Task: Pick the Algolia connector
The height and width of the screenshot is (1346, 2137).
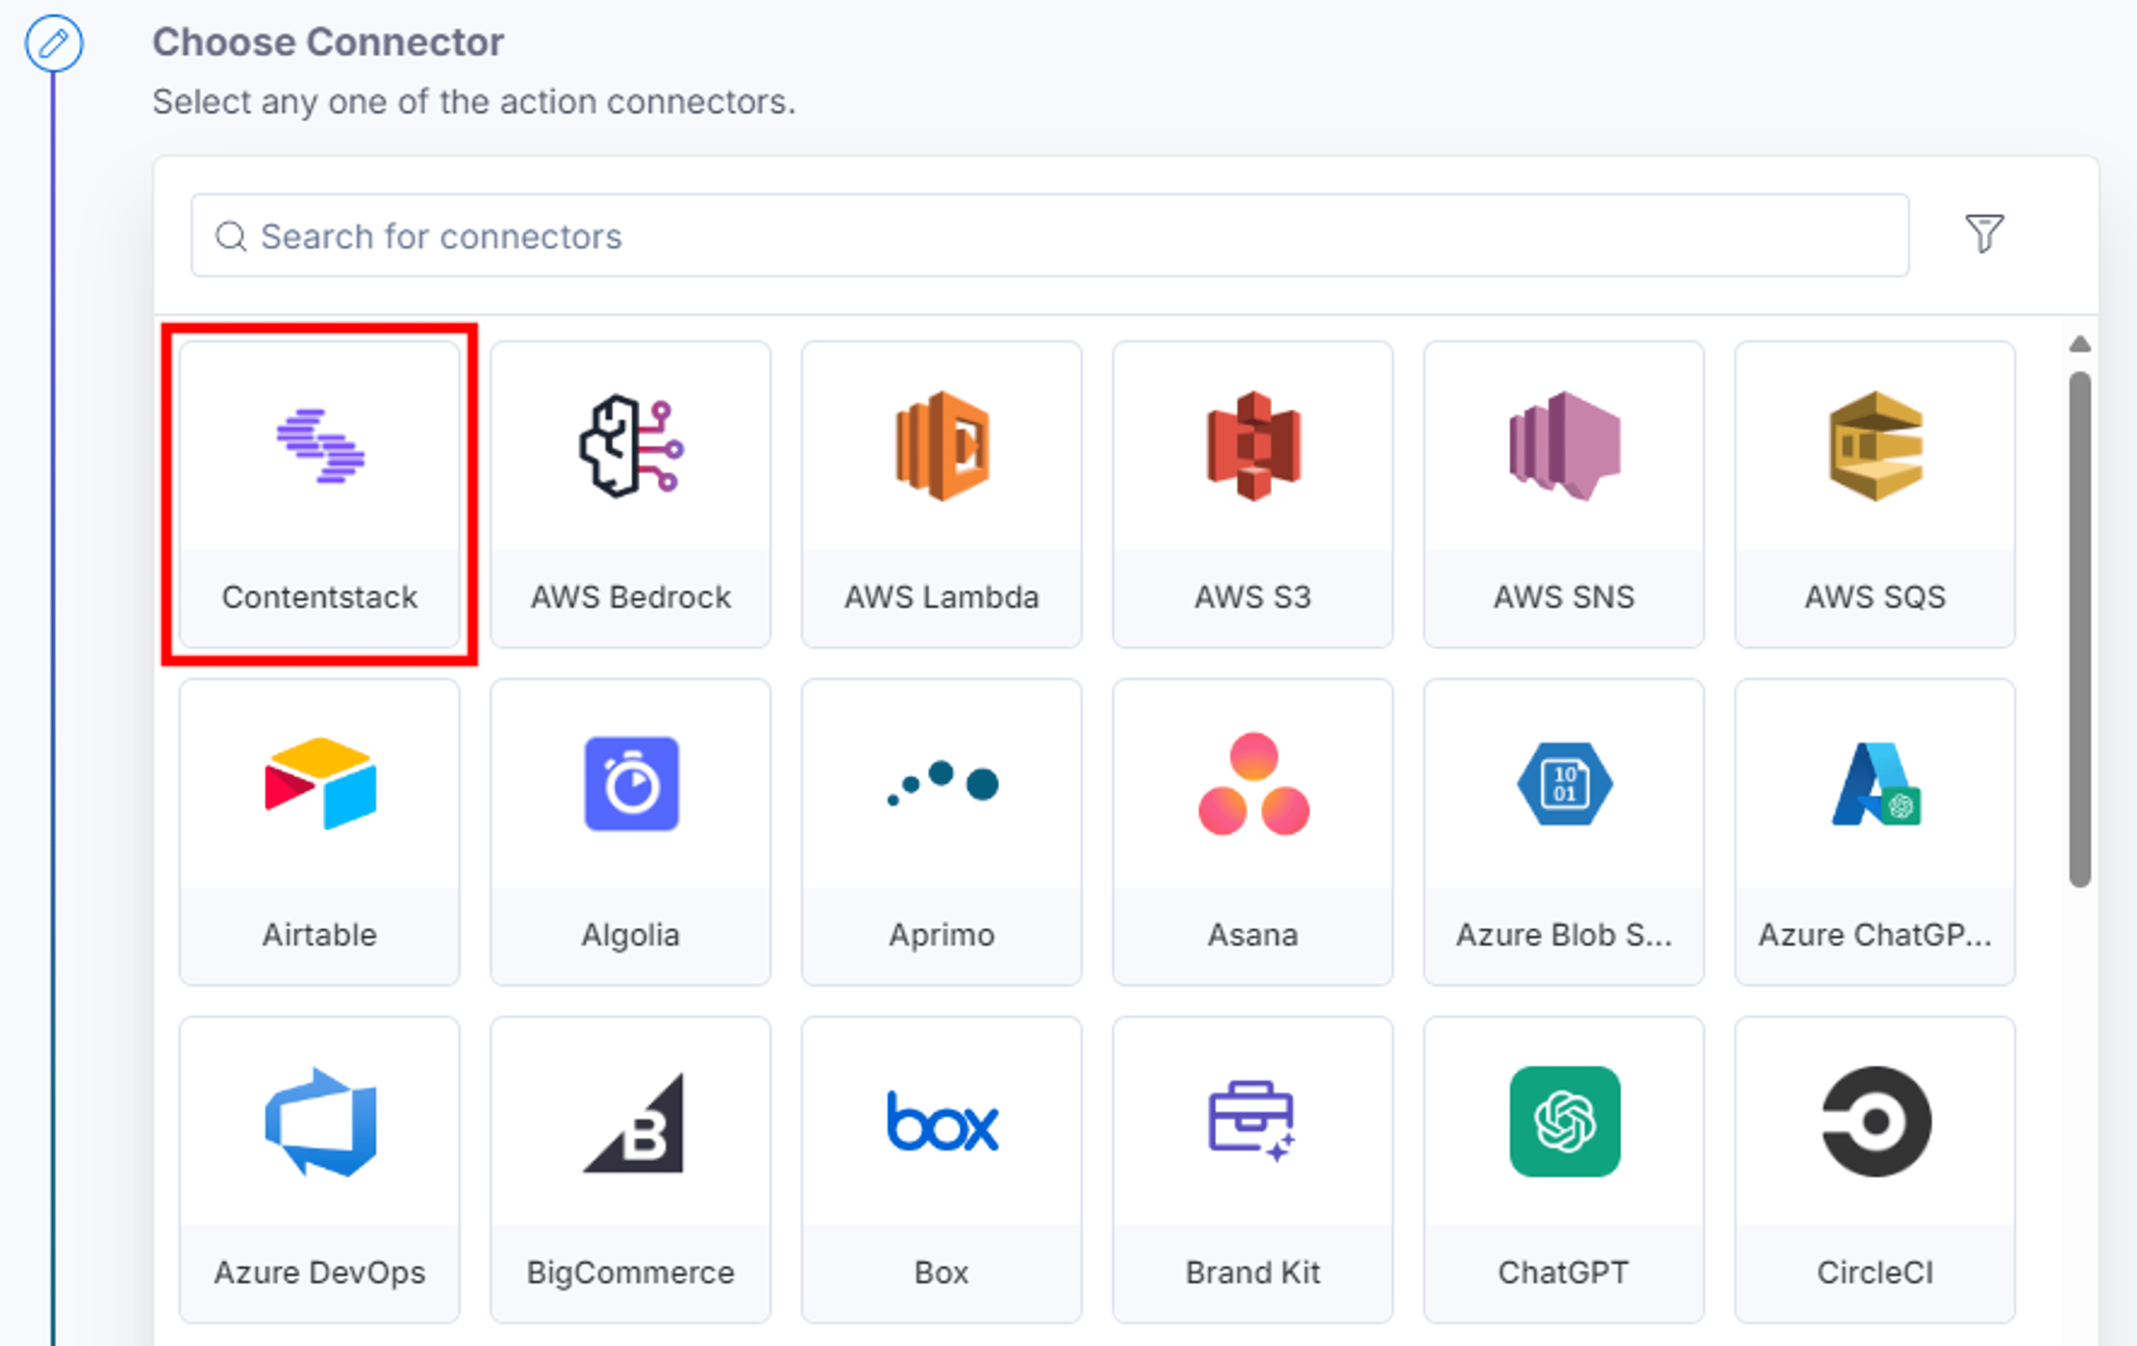Action: point(630,832)
